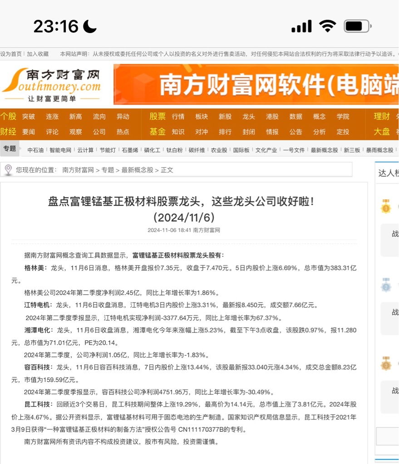Open the 农业股 topic link
Viewport: 399px width, 464px height.
[219, 150]
